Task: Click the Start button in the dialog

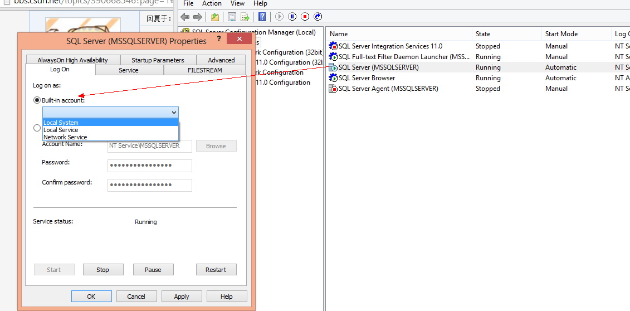Action: coord(54,270)
